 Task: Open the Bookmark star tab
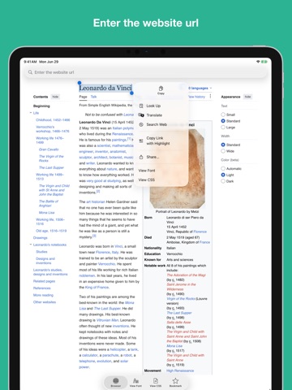175,383
